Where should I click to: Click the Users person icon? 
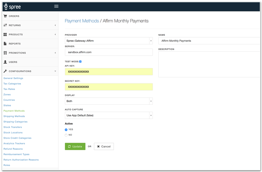click(5, 62)
